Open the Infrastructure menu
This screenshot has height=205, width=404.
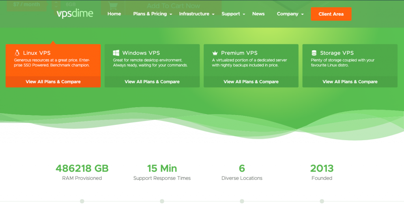click(194, 14)
